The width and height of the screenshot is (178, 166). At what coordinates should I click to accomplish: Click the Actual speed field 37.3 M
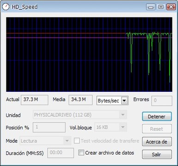pos(35,100)
